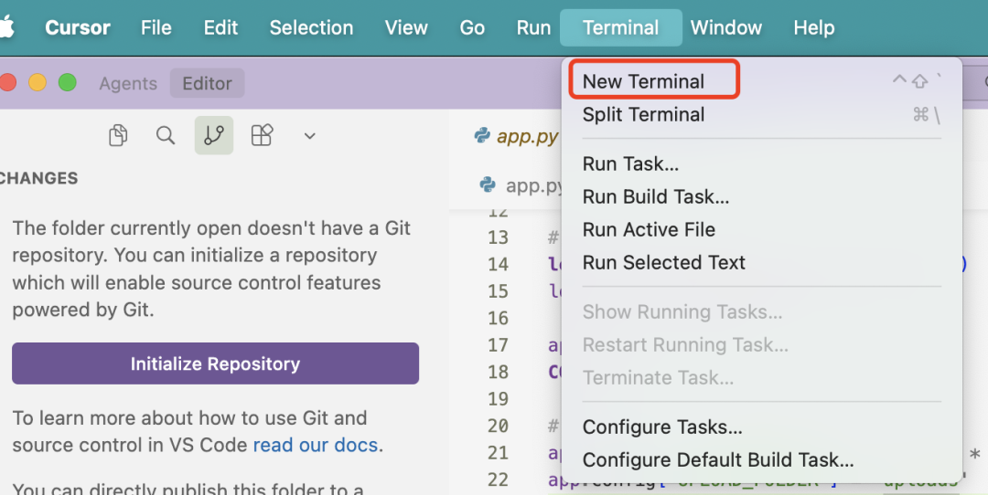Open the Selection menu

point(311,27)
